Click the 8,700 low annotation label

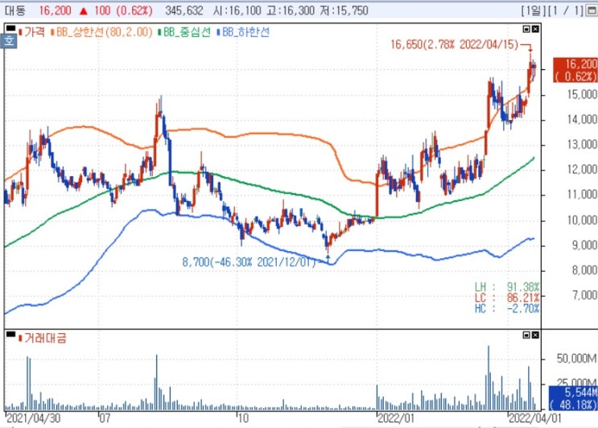tap(249, 262)
